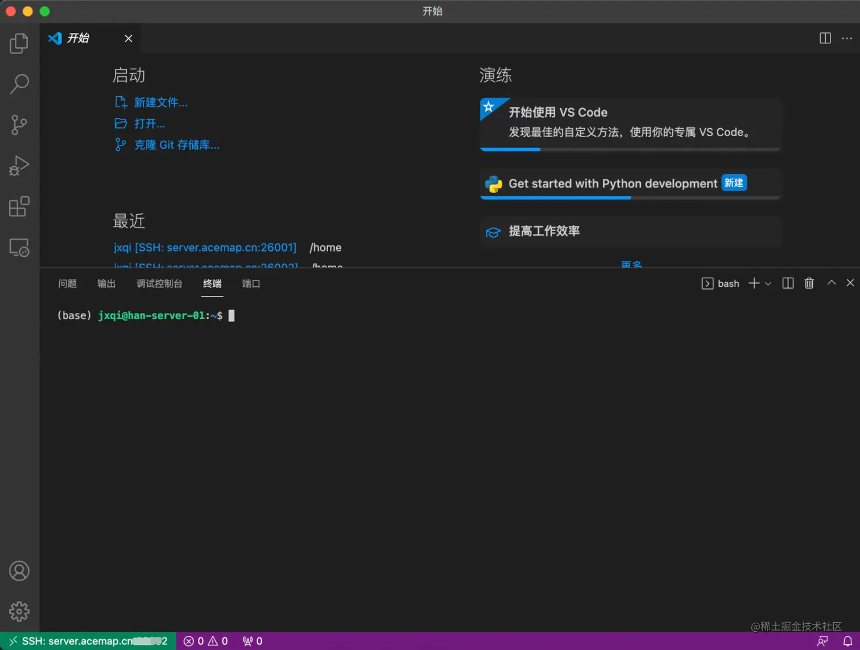Open notifications bell in status bar
860x650 pixels.
point(847,641)
